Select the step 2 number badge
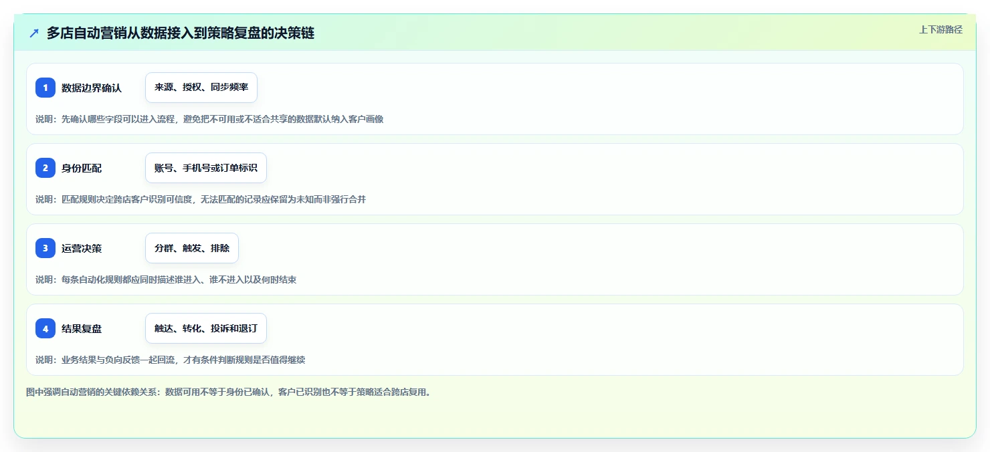Screen dimensions: 990x452 tap(45, 168)
